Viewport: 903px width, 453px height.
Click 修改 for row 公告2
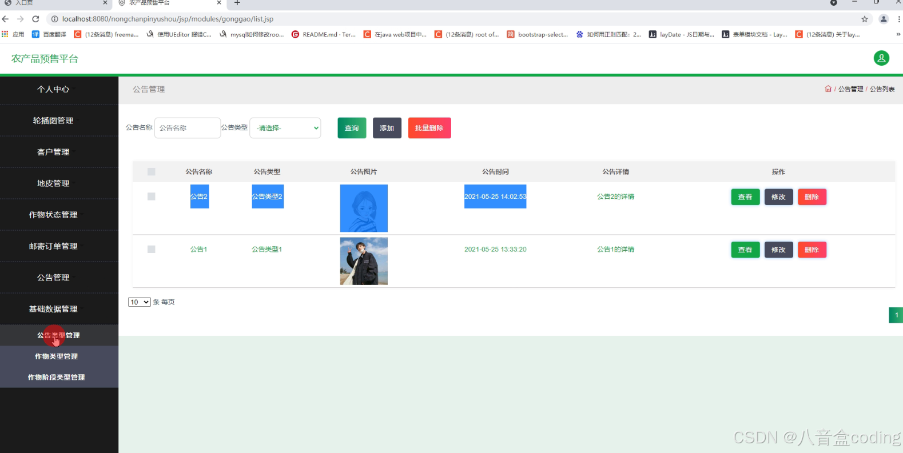(x=778, y=197)
